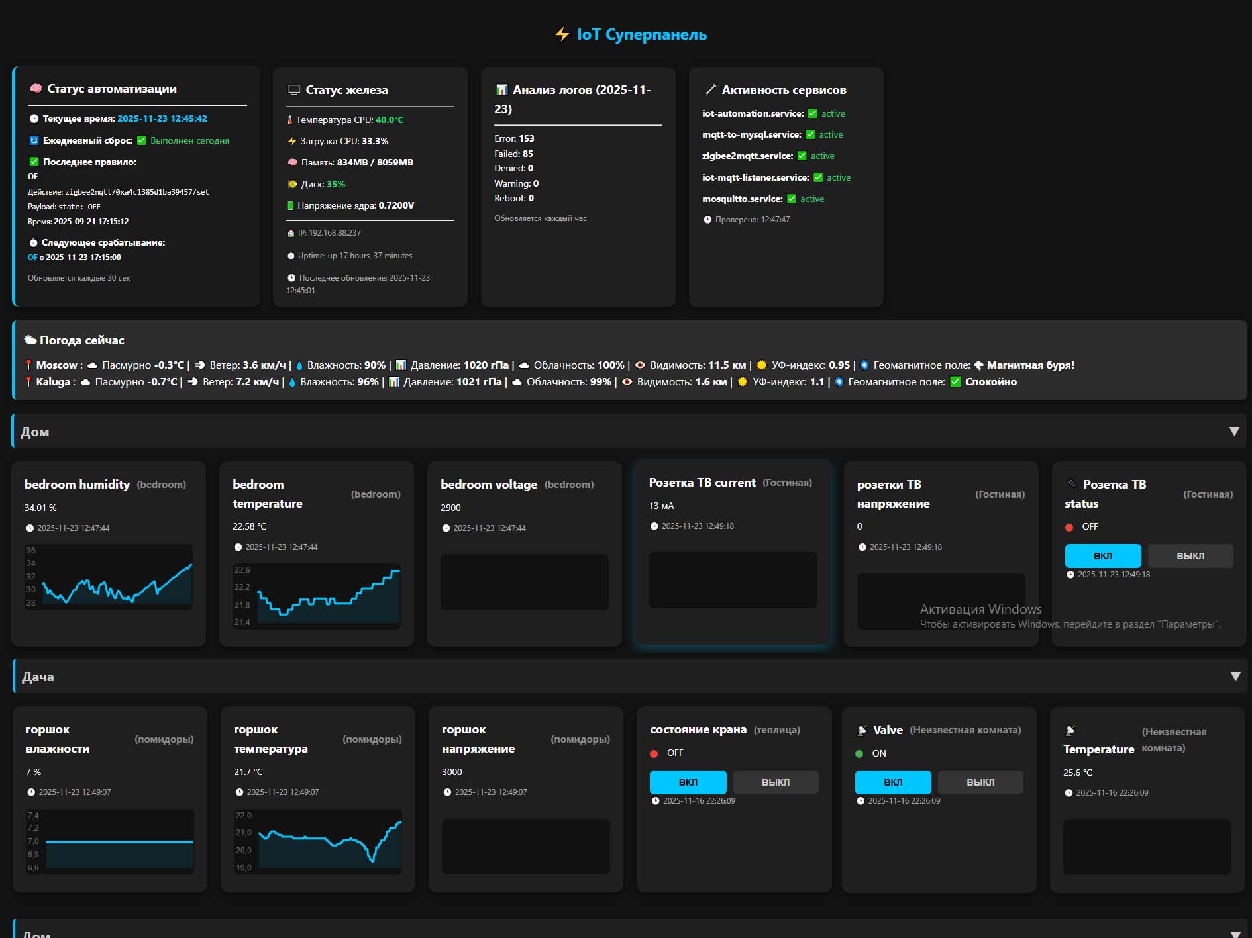Click the cloud icon beside Погода сейчас
1252x938 pixels.
(30, 340)
